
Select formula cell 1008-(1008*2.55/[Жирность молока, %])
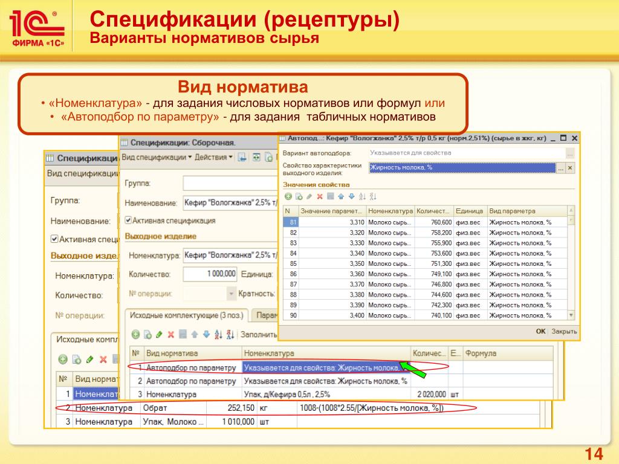tap(418, 408)
